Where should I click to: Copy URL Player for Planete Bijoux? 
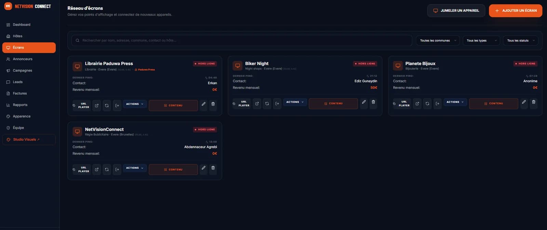tap(402, 103)
